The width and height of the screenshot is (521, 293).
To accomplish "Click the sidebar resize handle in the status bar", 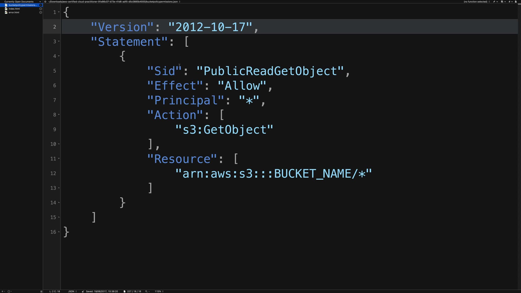I will pyautogui.click(x=41, y=291).
